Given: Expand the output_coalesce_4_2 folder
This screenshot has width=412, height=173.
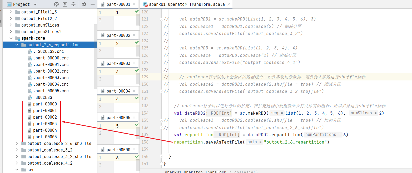Looking at the screenshot, I should [17, 163].
